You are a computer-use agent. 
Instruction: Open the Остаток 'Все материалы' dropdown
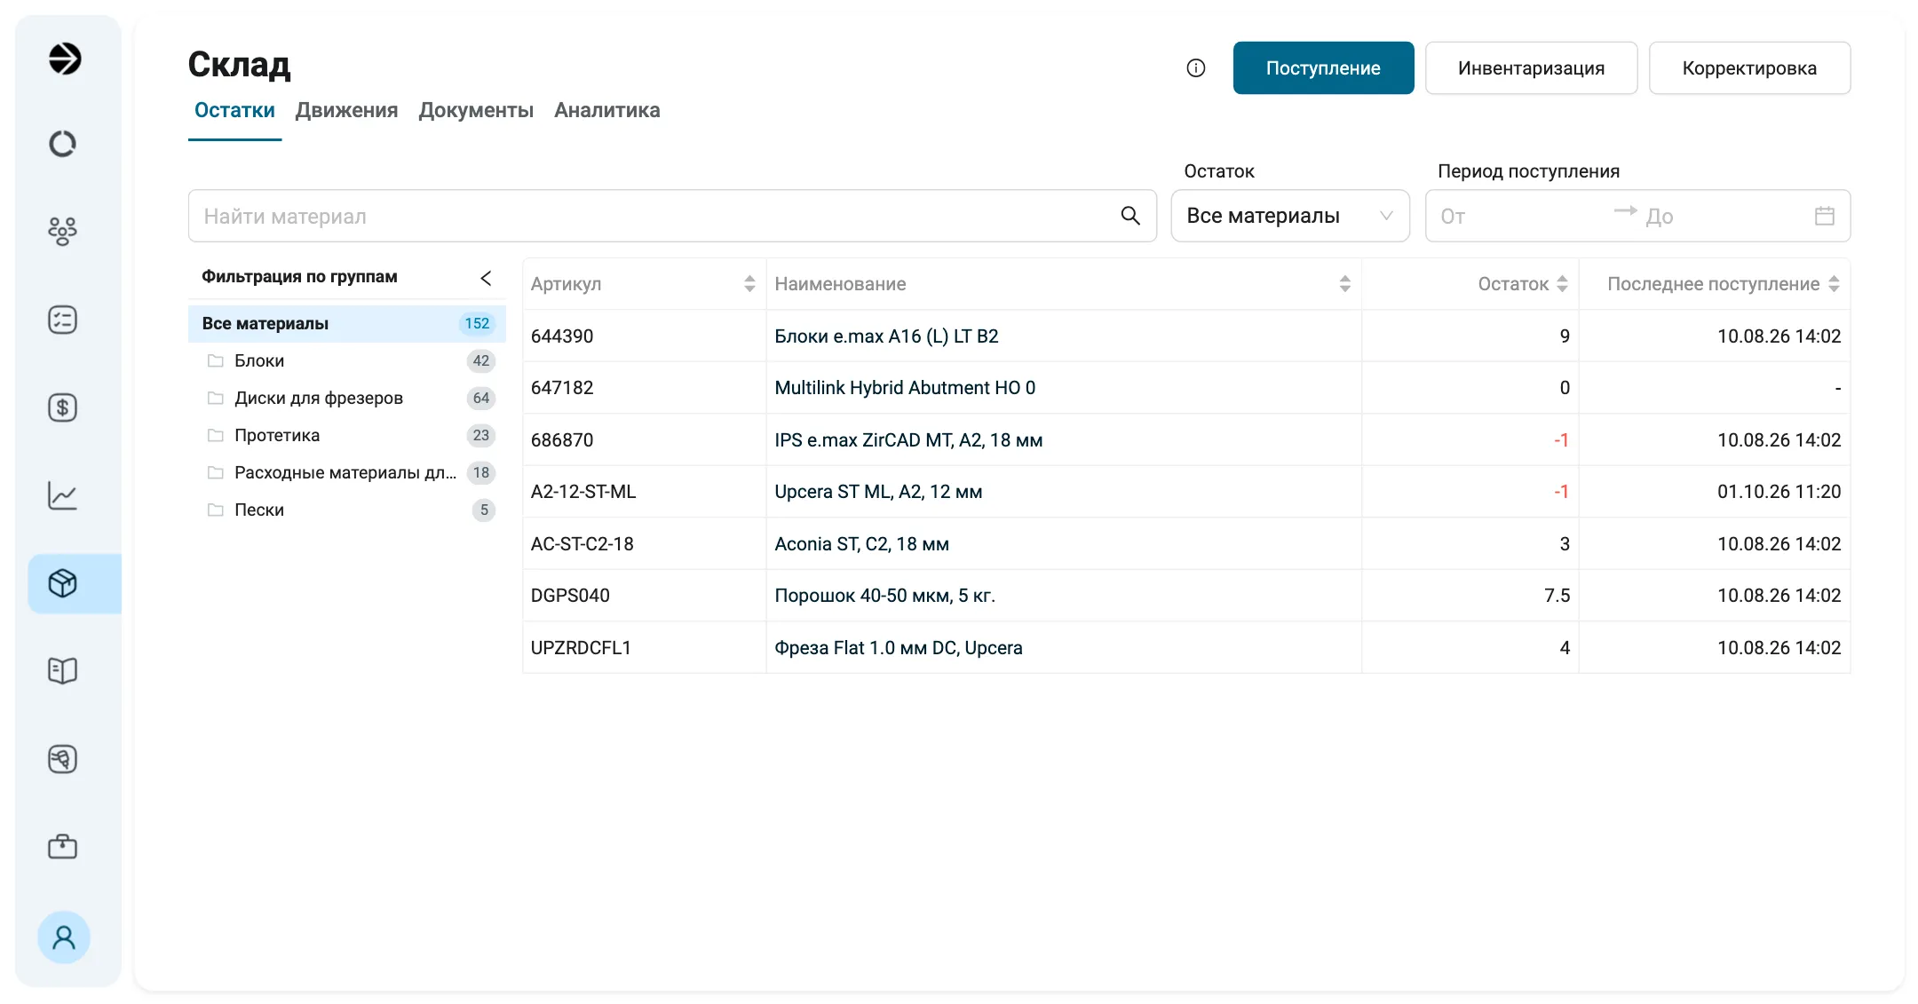tap(1290, 216)
